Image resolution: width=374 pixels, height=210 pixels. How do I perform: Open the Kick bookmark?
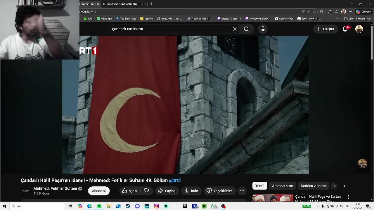coord(88,19)
